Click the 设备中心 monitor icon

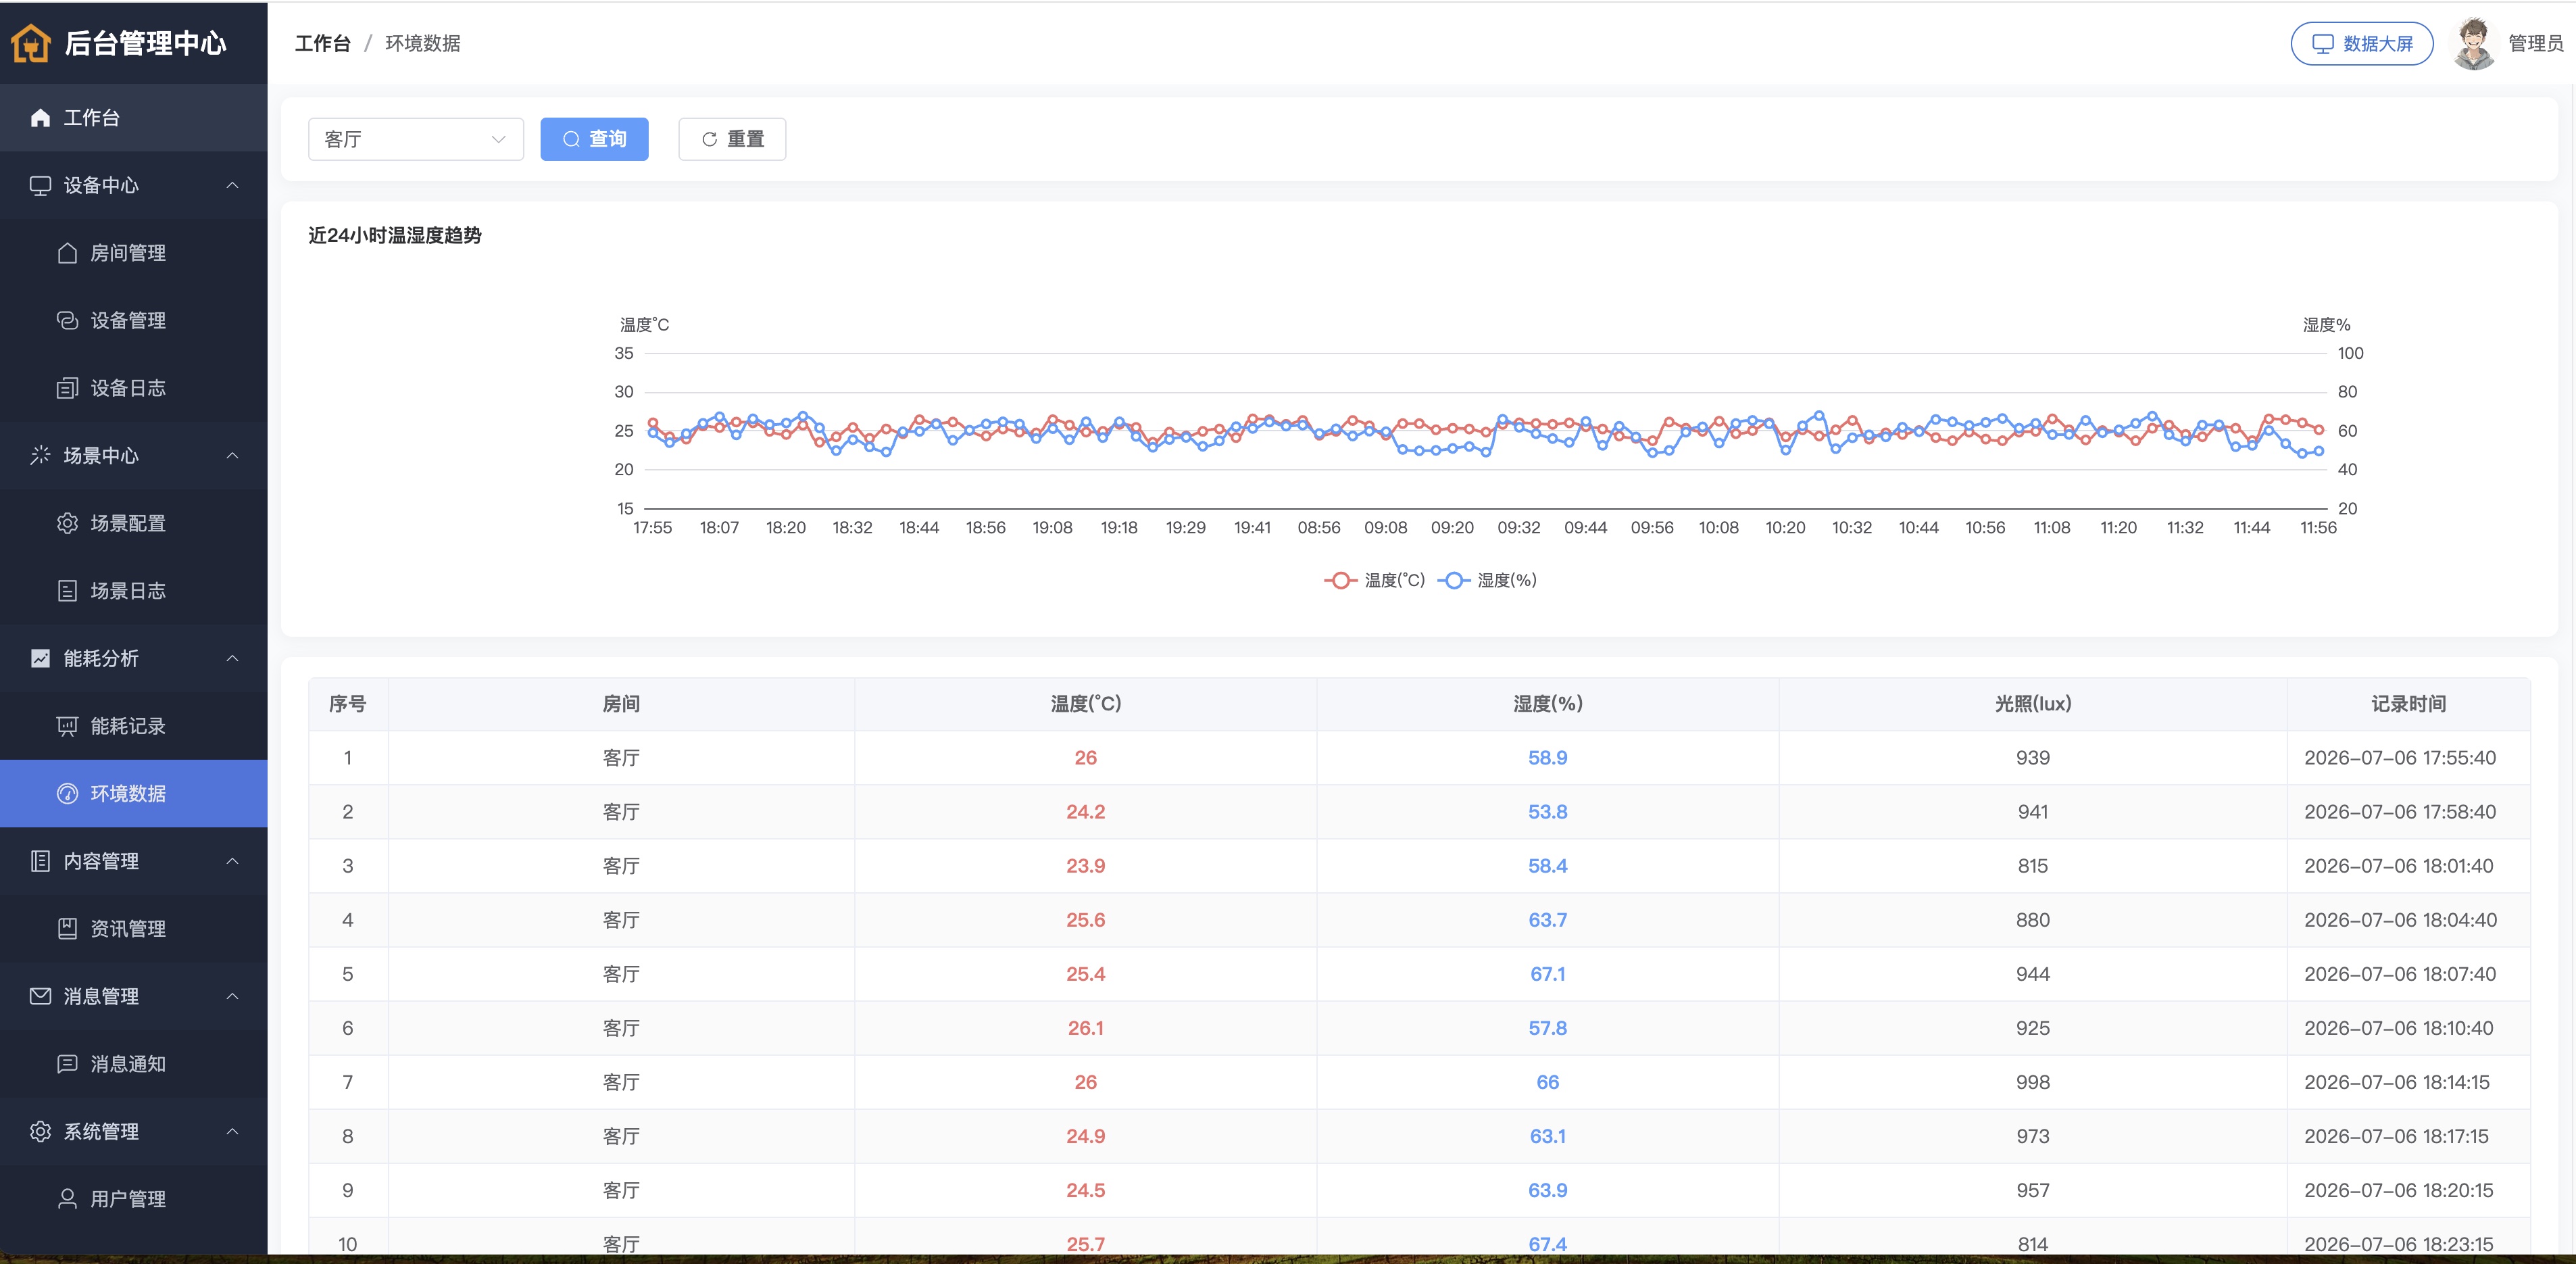pyautogui.click(x=40, y=185)
